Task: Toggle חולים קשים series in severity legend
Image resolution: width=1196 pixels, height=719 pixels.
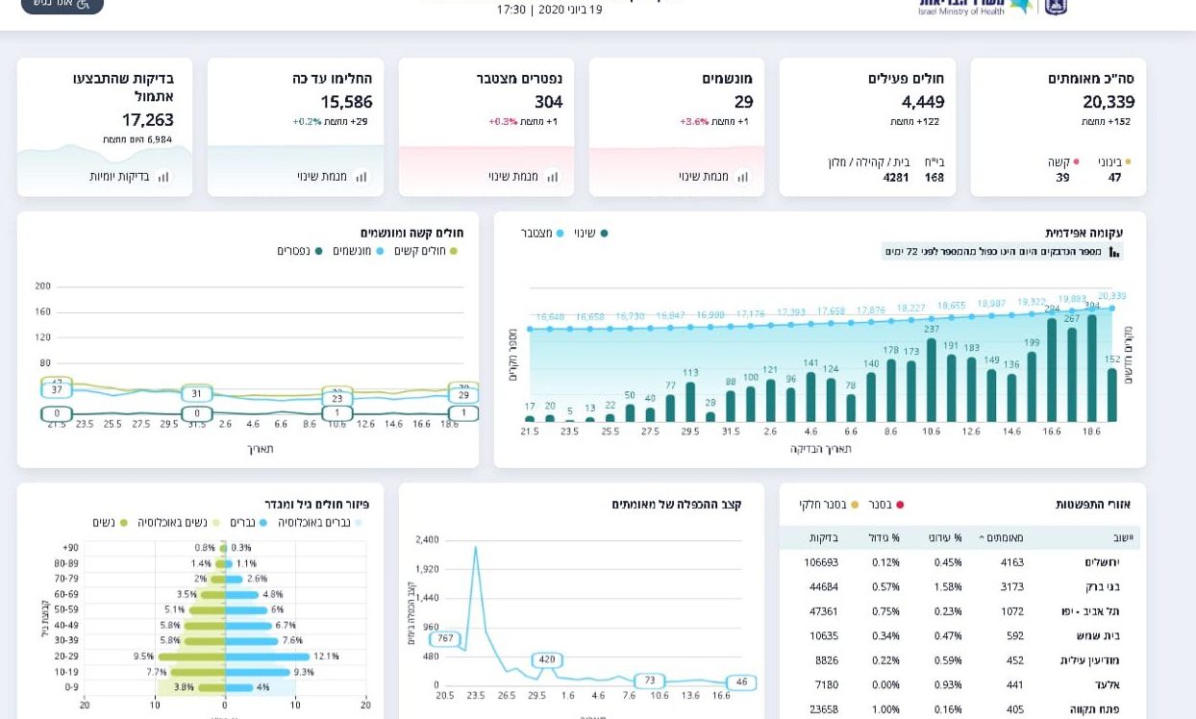Action: [426, 251]
